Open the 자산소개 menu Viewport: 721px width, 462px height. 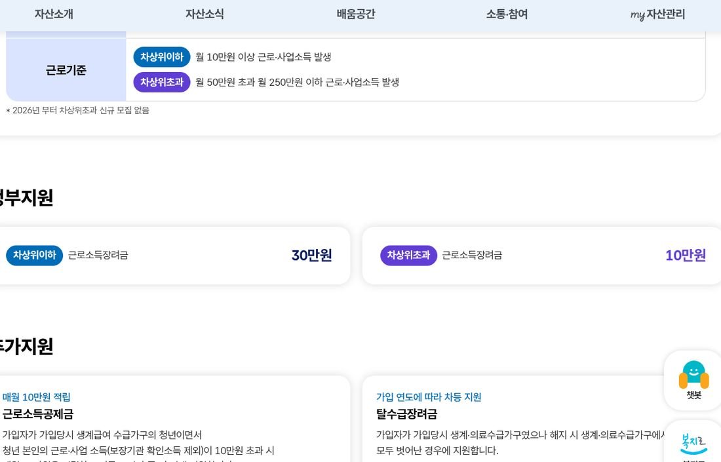point(54,14)
